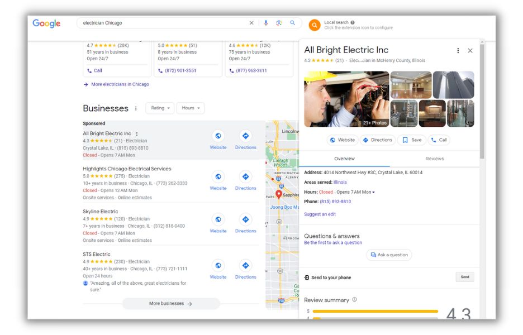The height and width of the screenshot is (335, 523).
Task: Open the Hours filter dropdown
Action: (191, 108)
